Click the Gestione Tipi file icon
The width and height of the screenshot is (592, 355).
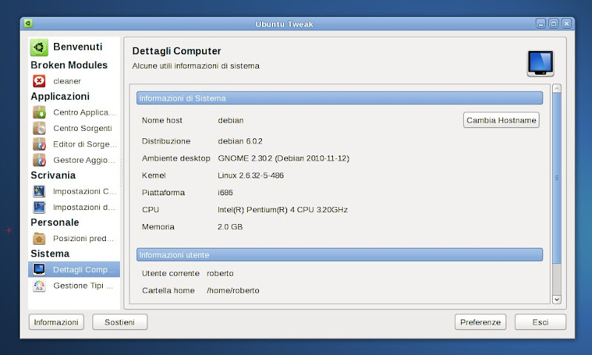pos(39,285)
